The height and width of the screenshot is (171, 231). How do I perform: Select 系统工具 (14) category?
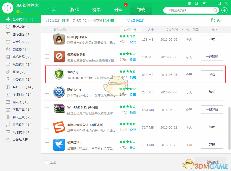coord(20,87)
